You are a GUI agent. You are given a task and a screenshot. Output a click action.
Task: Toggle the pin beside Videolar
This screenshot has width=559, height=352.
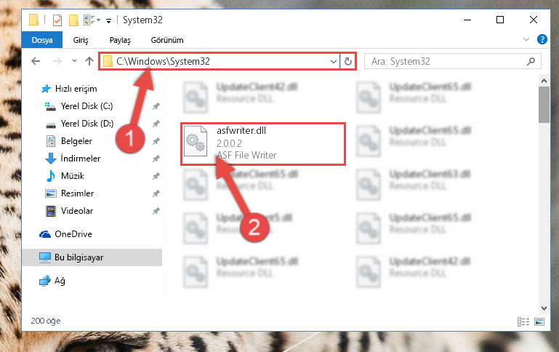point(156,211)
